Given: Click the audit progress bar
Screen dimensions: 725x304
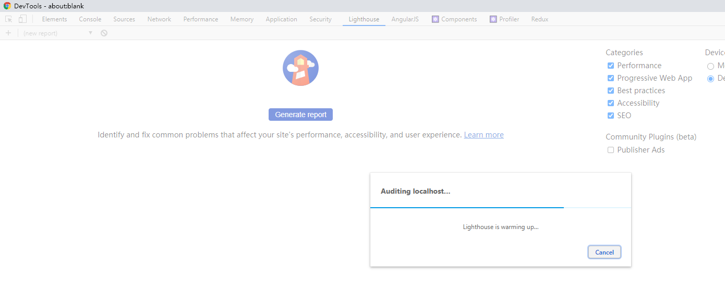Looking at the screenshot, I should coord(501,207).
